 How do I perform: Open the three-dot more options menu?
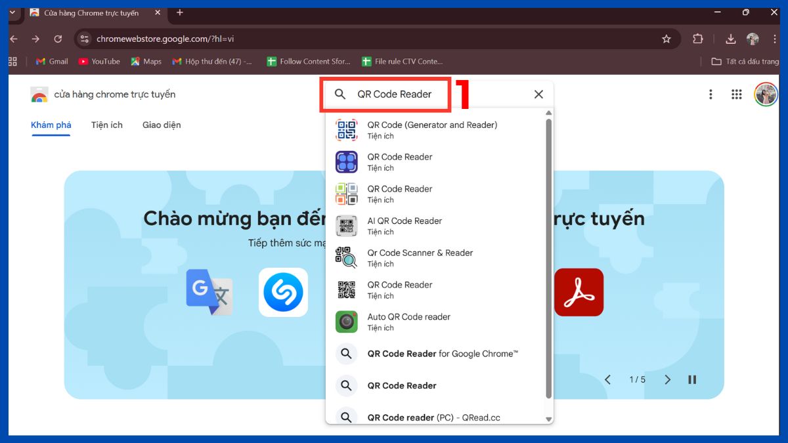(711, 94)
